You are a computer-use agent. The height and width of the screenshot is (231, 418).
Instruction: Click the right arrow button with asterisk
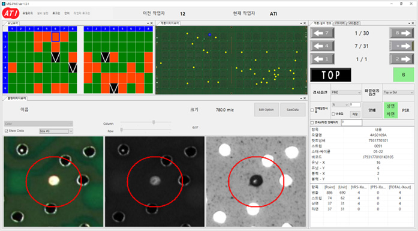(x=401, y=46)
